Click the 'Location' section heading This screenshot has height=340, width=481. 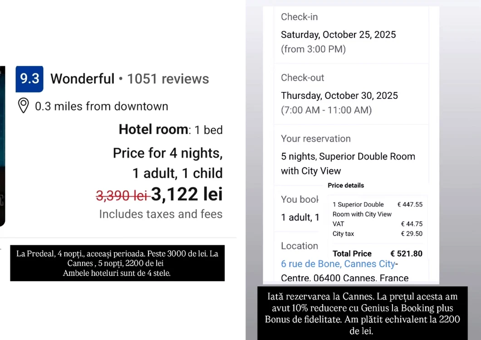click(x=299, y=246)
